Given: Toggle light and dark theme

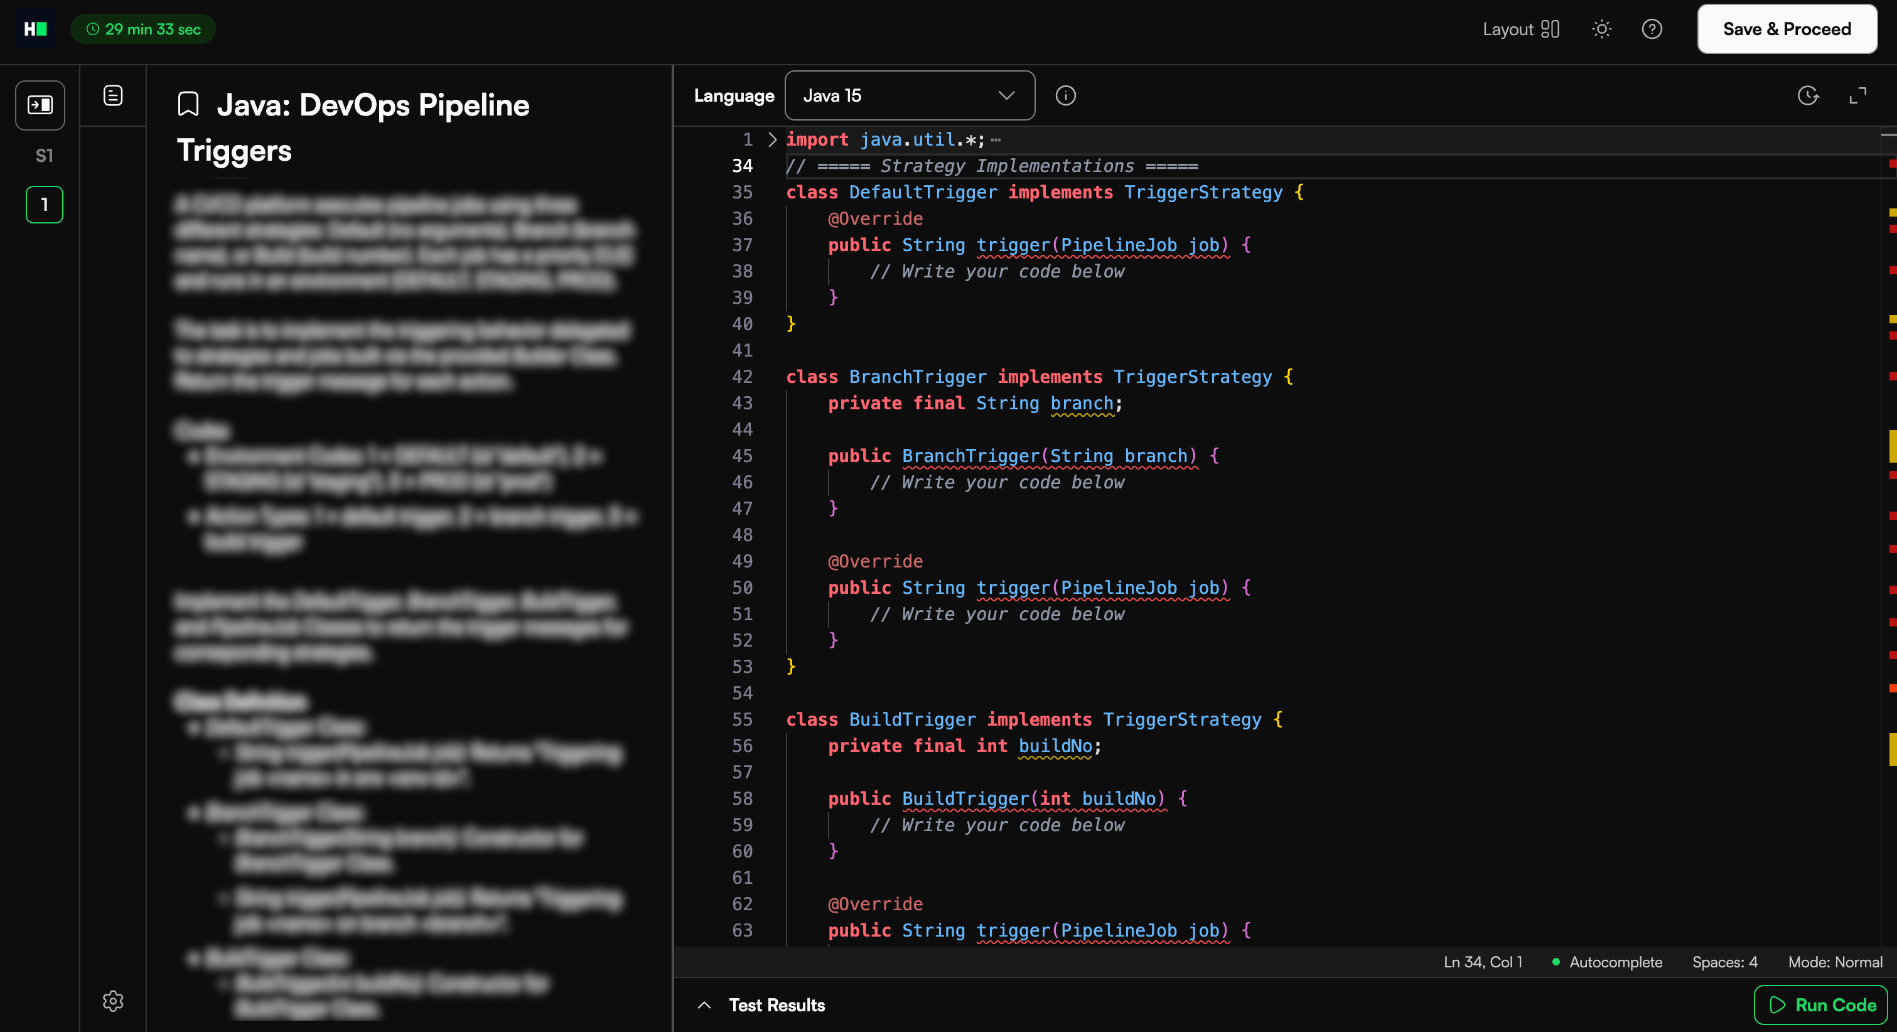Looking at the screenshot, I should point(1602,30).
